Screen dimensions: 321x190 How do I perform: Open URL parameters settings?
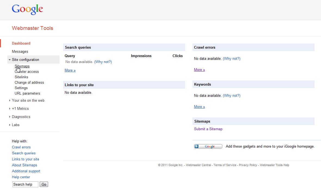point(27,94)
